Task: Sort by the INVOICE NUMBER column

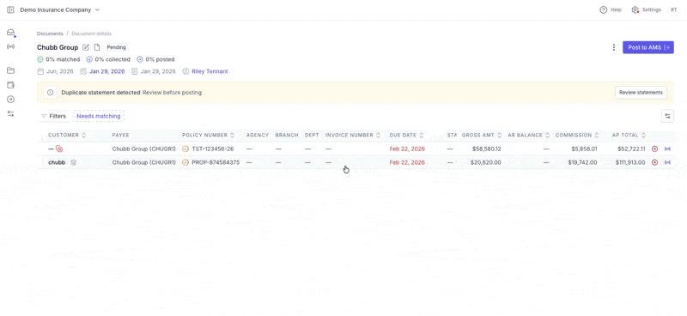Action: [353, 135]
